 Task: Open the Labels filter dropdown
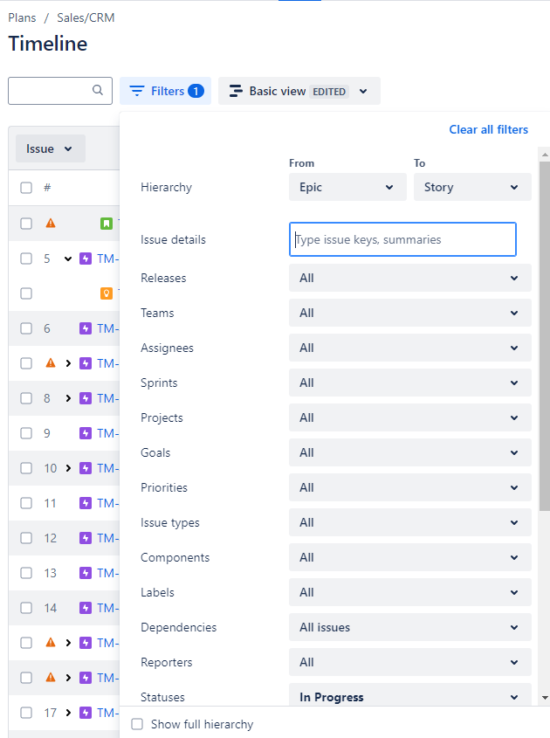point(410,592)
